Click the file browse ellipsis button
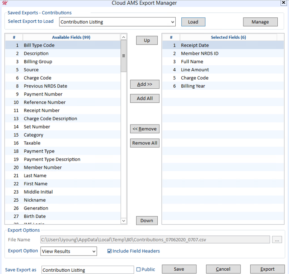The width and height of the screenshot is (289, 274). (x=277, y=240)
